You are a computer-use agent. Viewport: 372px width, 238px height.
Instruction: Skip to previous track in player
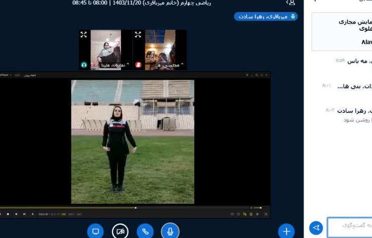[x=16, y=214]
